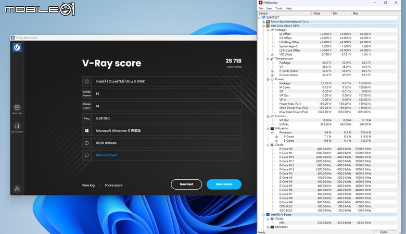Click the Intel(R) AI Boost device icon
Screen dimensions: 406x234
pyautogui.click(x=268, y=215)
